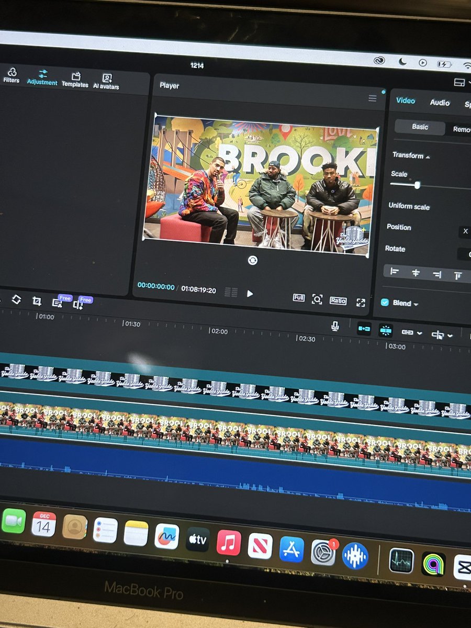Toggle auto snapping on timeline
The image size is (471, 628).
[x=386, y=330]
